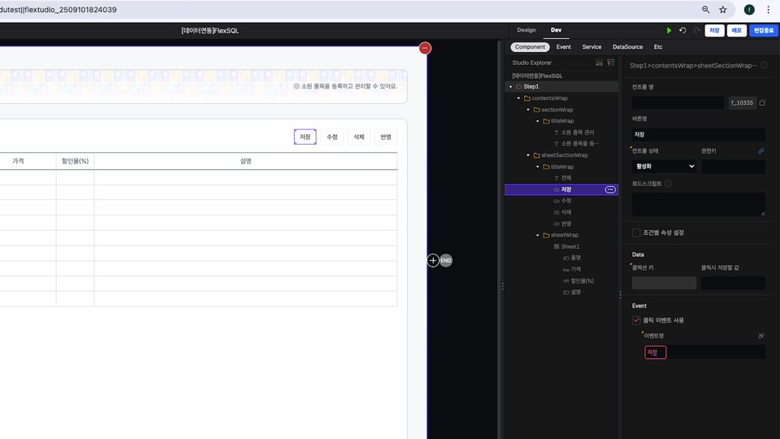The height and width of the screenshot is (439, 780).
Task: Bookmark this page with the star icon
Action: [723, 10]
